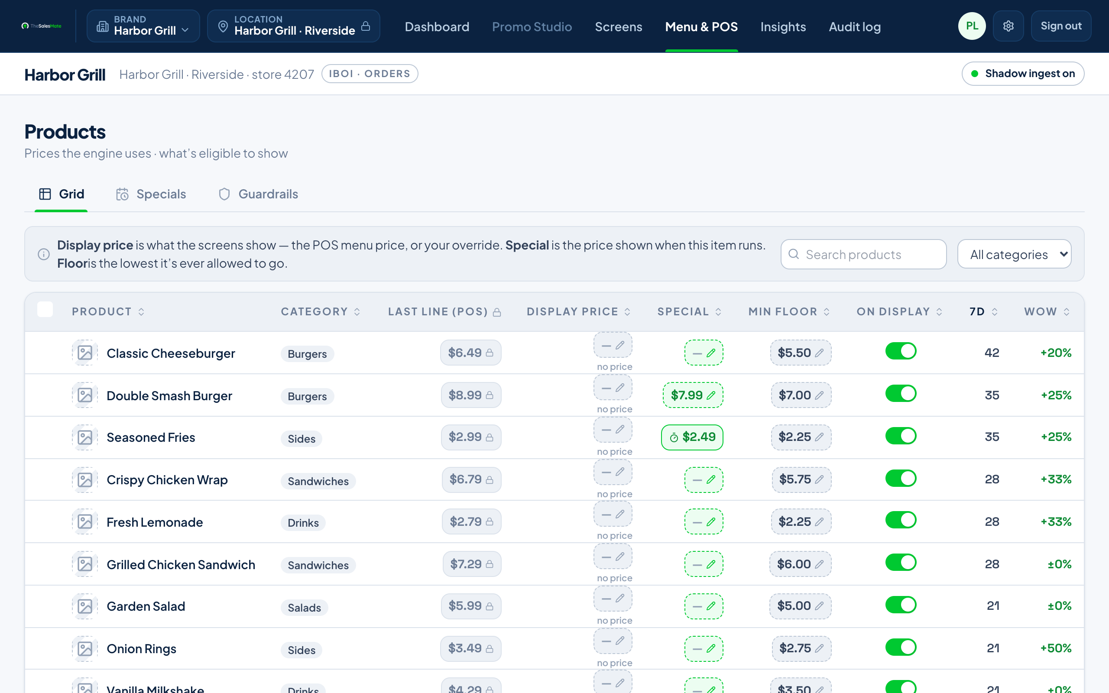The image size is (1109, 693).
Task: Open the Specials tab
Action: 151,194
